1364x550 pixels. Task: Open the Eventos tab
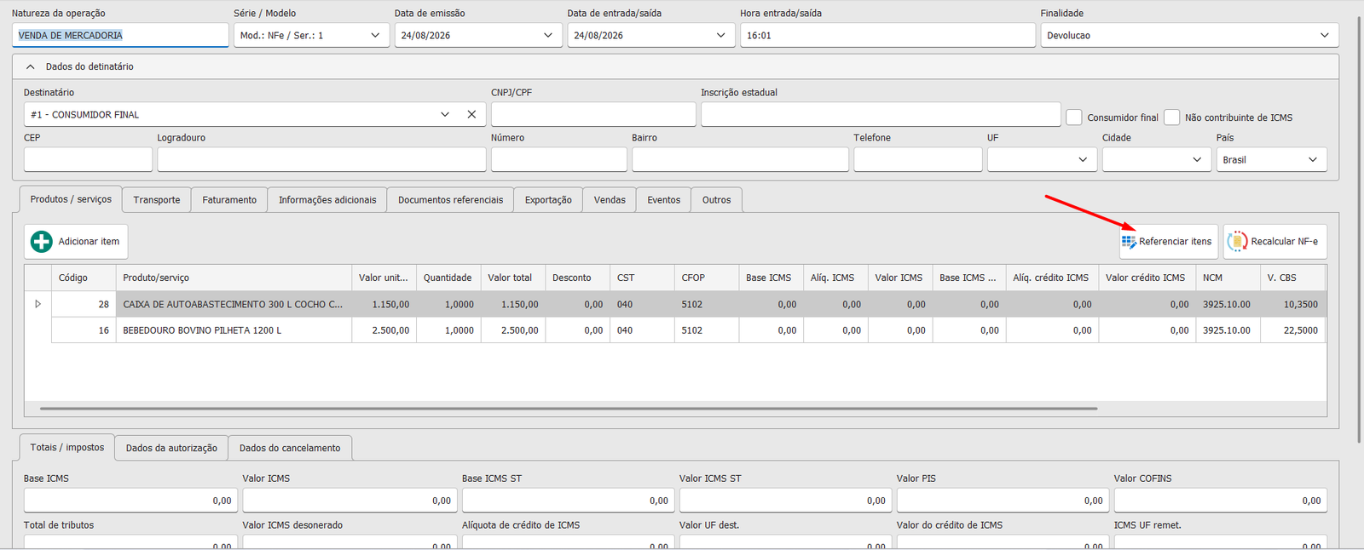663,200
